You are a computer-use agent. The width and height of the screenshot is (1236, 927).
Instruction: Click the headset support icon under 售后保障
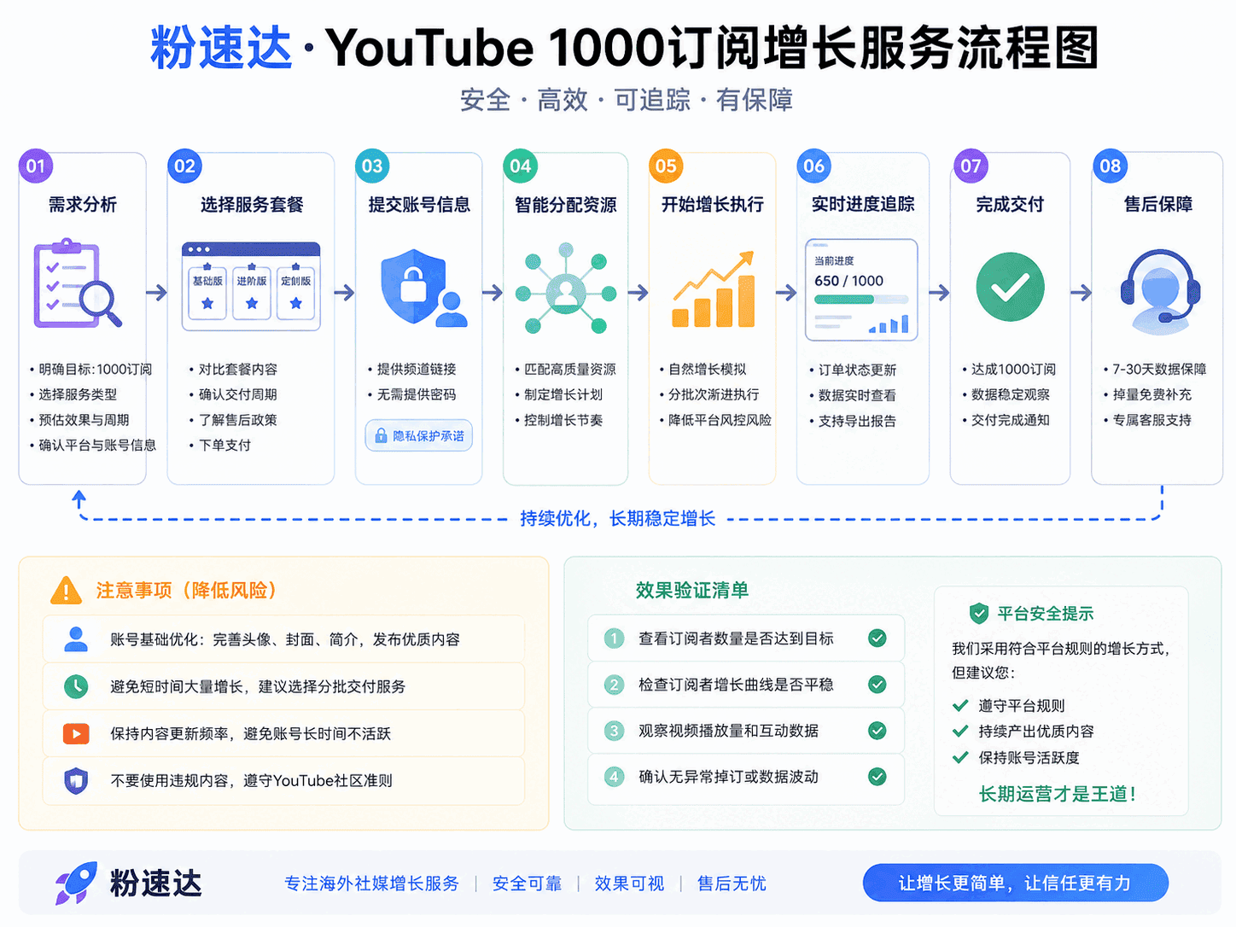click(x=1159, y=292)
